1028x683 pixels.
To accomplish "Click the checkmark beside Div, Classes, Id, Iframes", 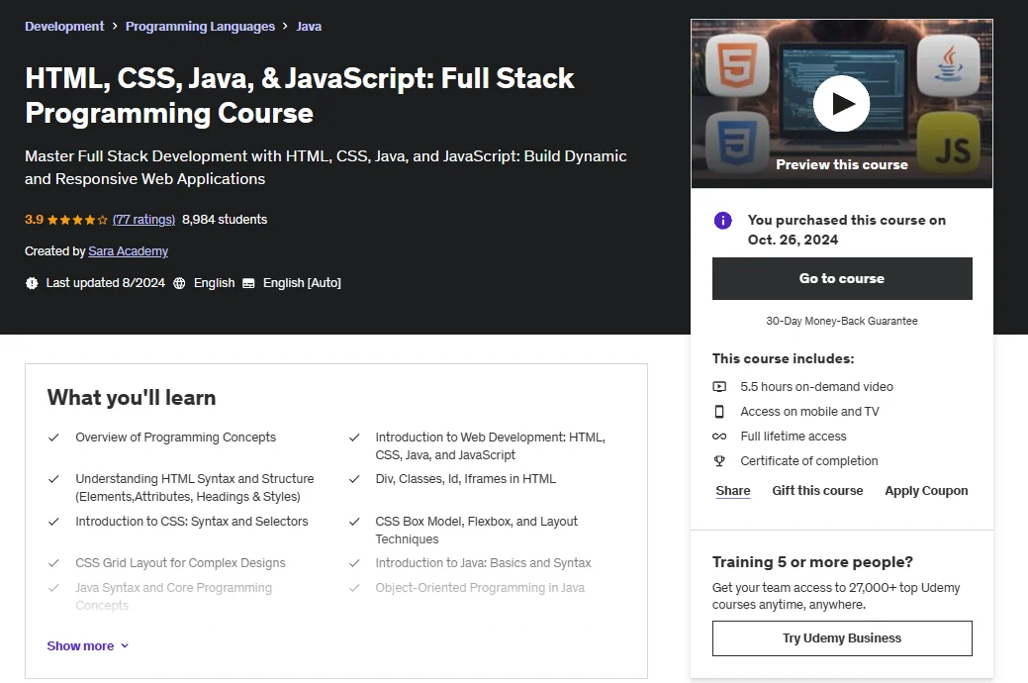I will click(x=354, y=479).
